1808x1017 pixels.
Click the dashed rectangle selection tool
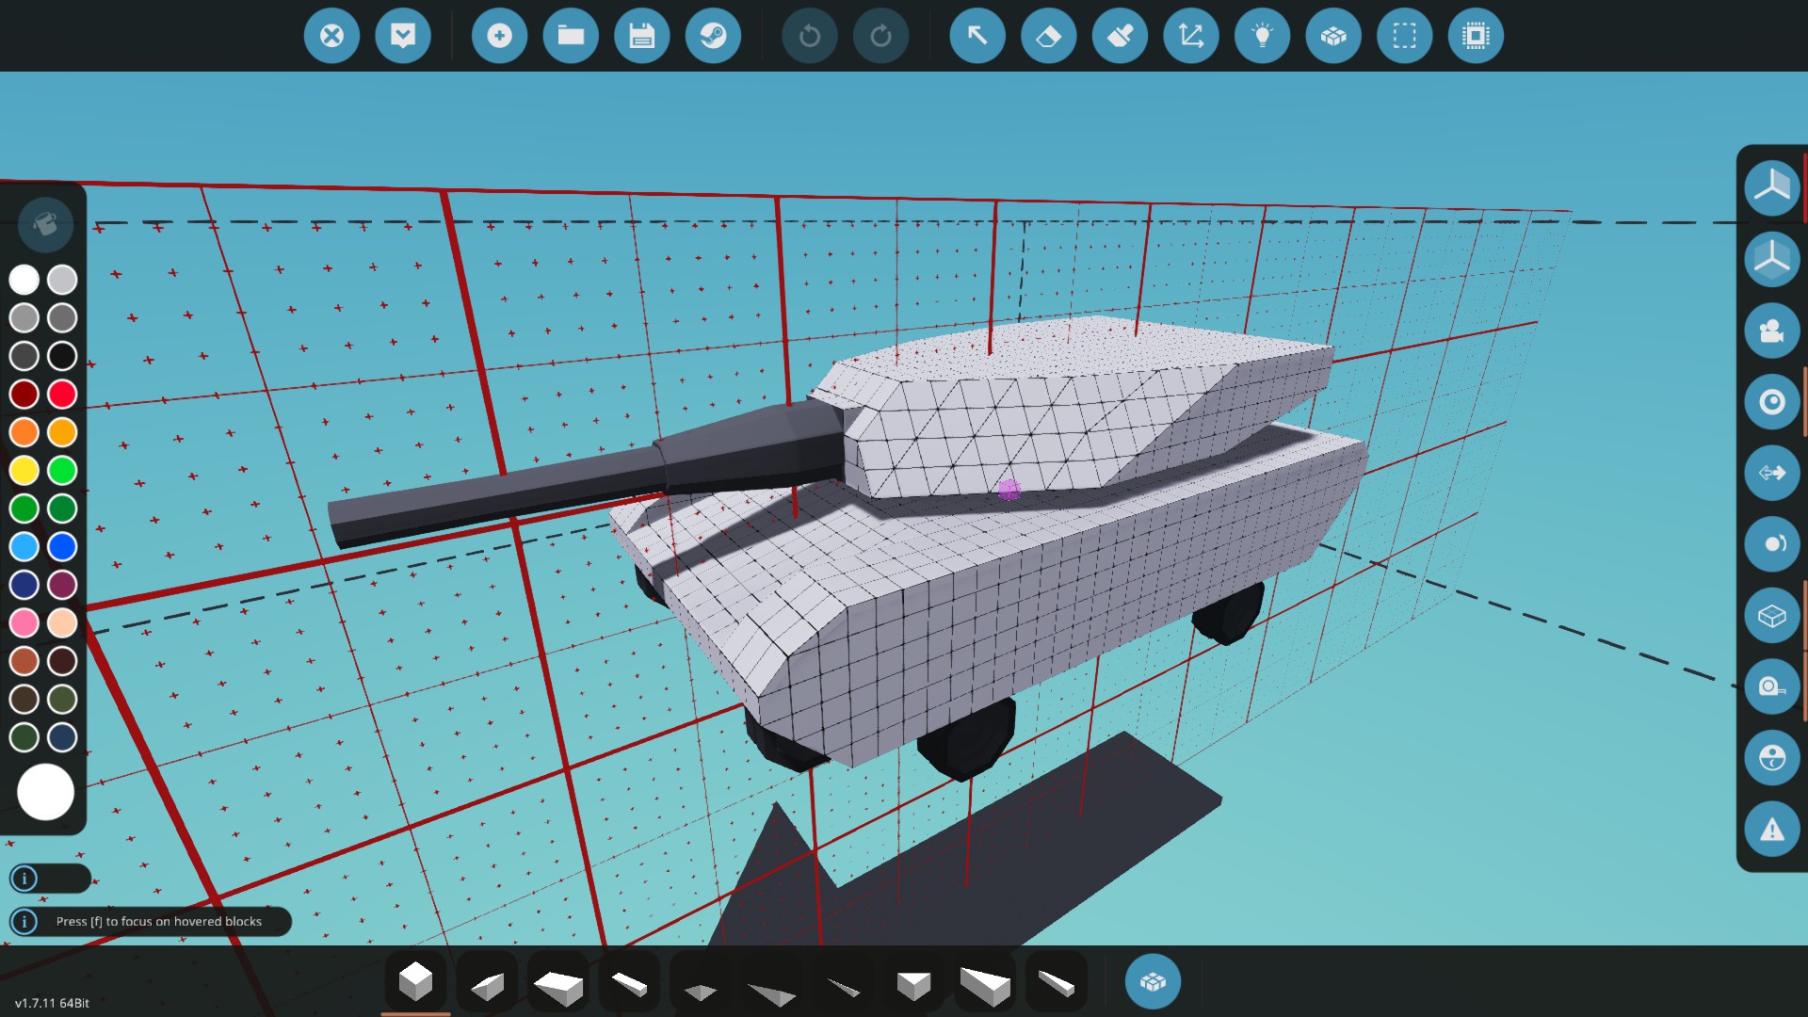[x=1404, y=36]
